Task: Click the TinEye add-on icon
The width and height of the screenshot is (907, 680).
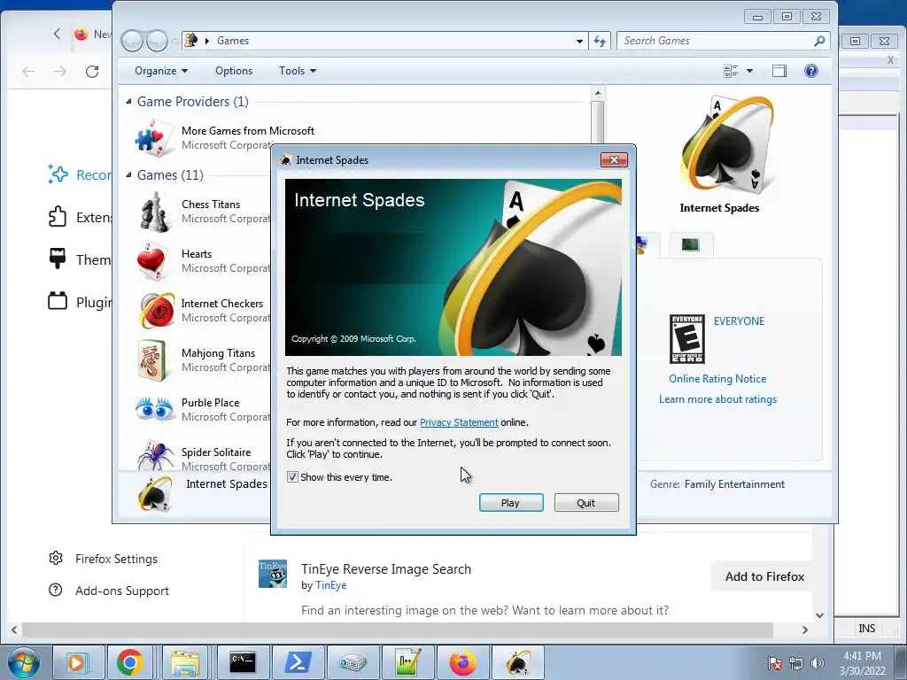Action: coord(273,574)
